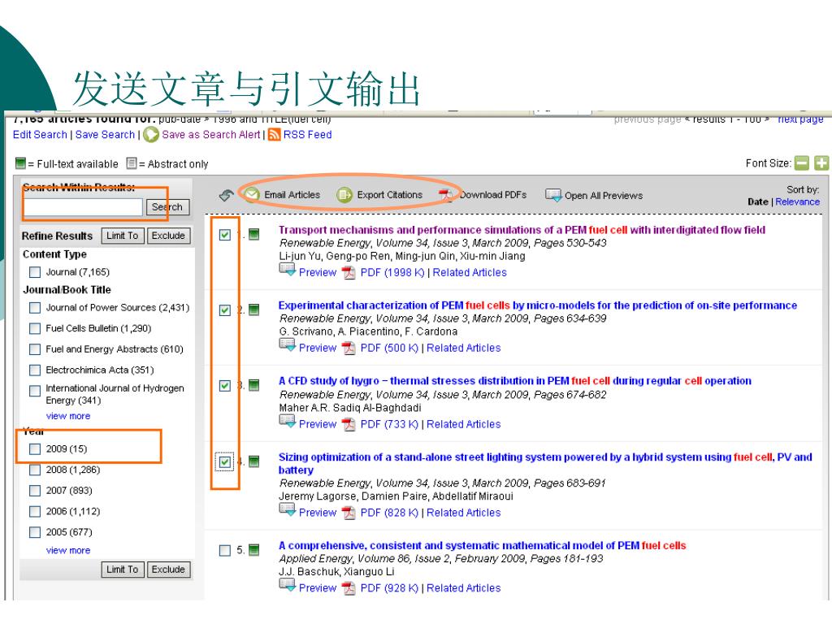Click the Download PDFs icon

click(446, 195)
